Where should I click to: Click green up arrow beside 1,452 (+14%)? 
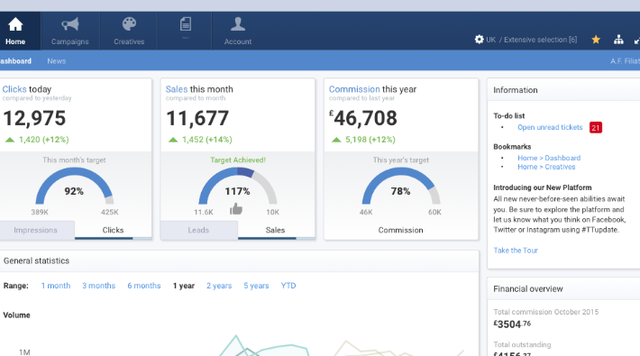pyautogui.click(x=173, y=140)
